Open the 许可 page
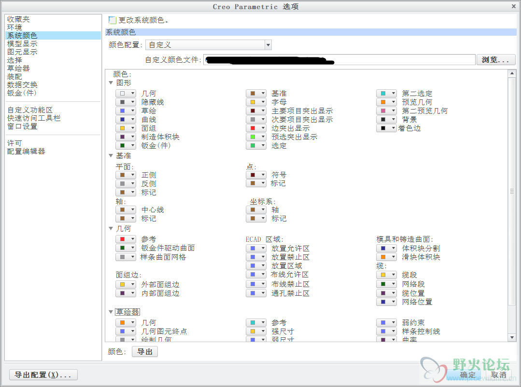This screenshot has height=387, width=521. coord(14,143)
